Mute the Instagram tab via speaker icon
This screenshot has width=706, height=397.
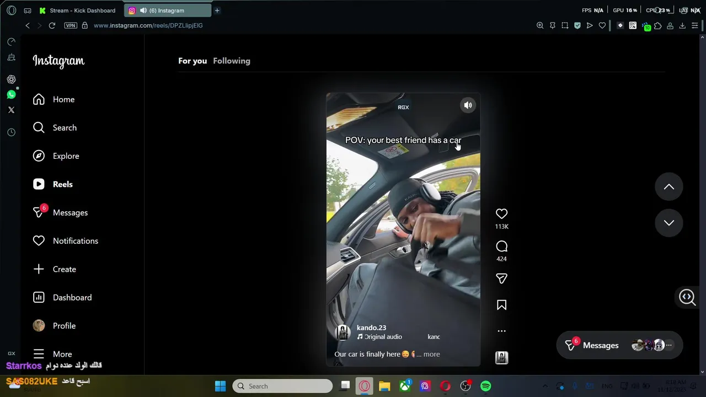pyautogui.click(x=143, y=10)
